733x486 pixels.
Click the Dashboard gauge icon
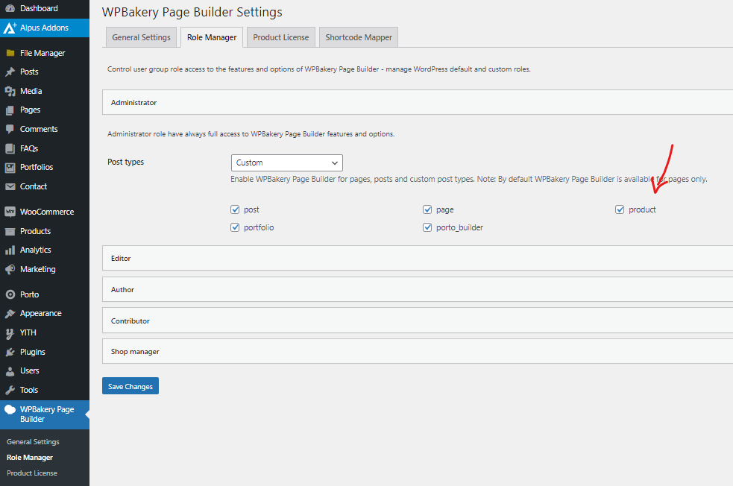click(10, 8)
